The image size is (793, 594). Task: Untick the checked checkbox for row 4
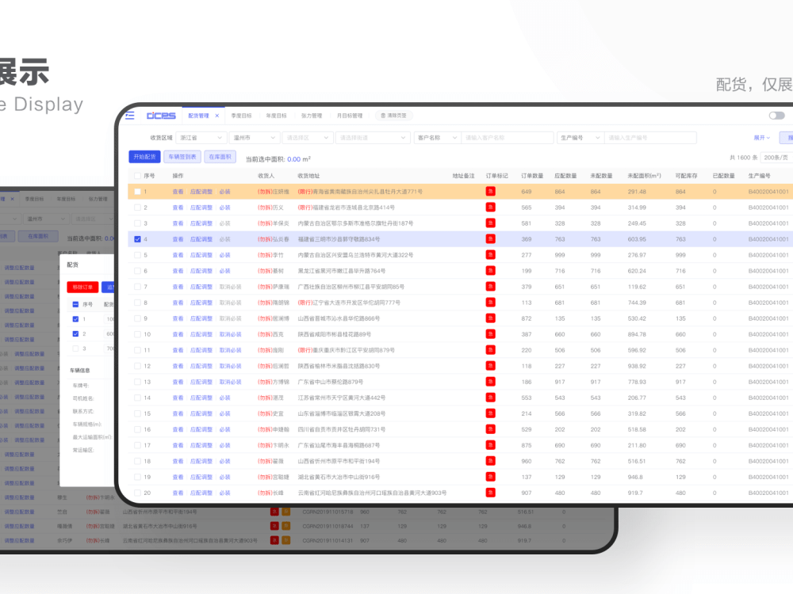137,239
